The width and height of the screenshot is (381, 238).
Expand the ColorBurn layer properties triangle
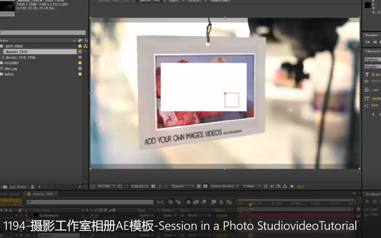point(16,216)
